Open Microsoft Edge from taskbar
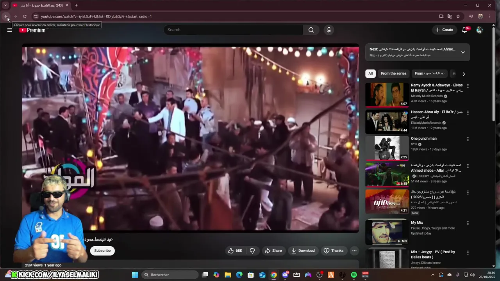The width and height of the screenshot is (500, 281). coord(239,275)
